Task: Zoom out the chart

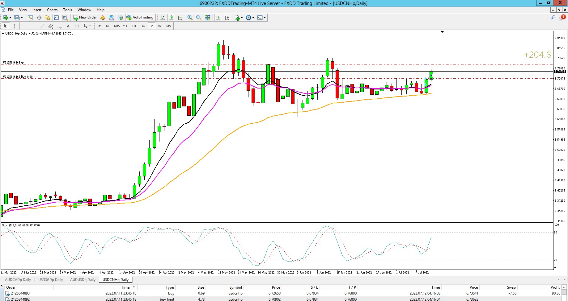Action: [x=199, y=18]
